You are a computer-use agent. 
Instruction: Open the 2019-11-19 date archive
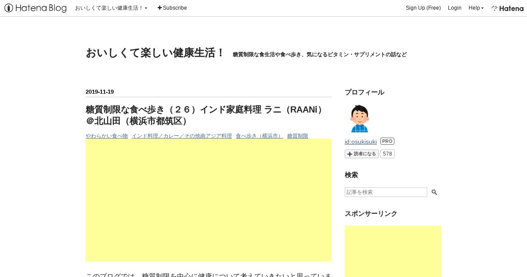coord(100,92)
